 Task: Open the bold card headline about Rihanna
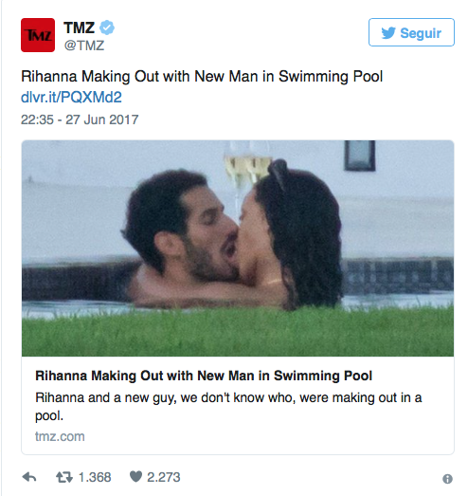(x=204, y=376)
